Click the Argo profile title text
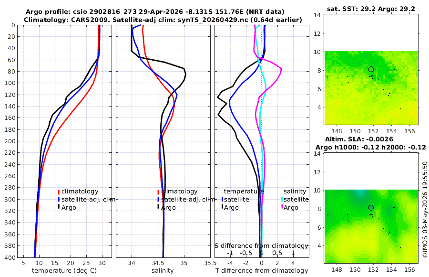 point(155,12)
